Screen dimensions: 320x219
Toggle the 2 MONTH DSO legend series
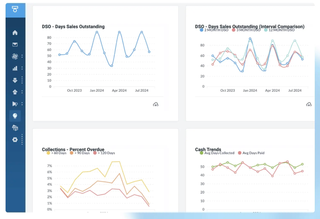[216, 30]
